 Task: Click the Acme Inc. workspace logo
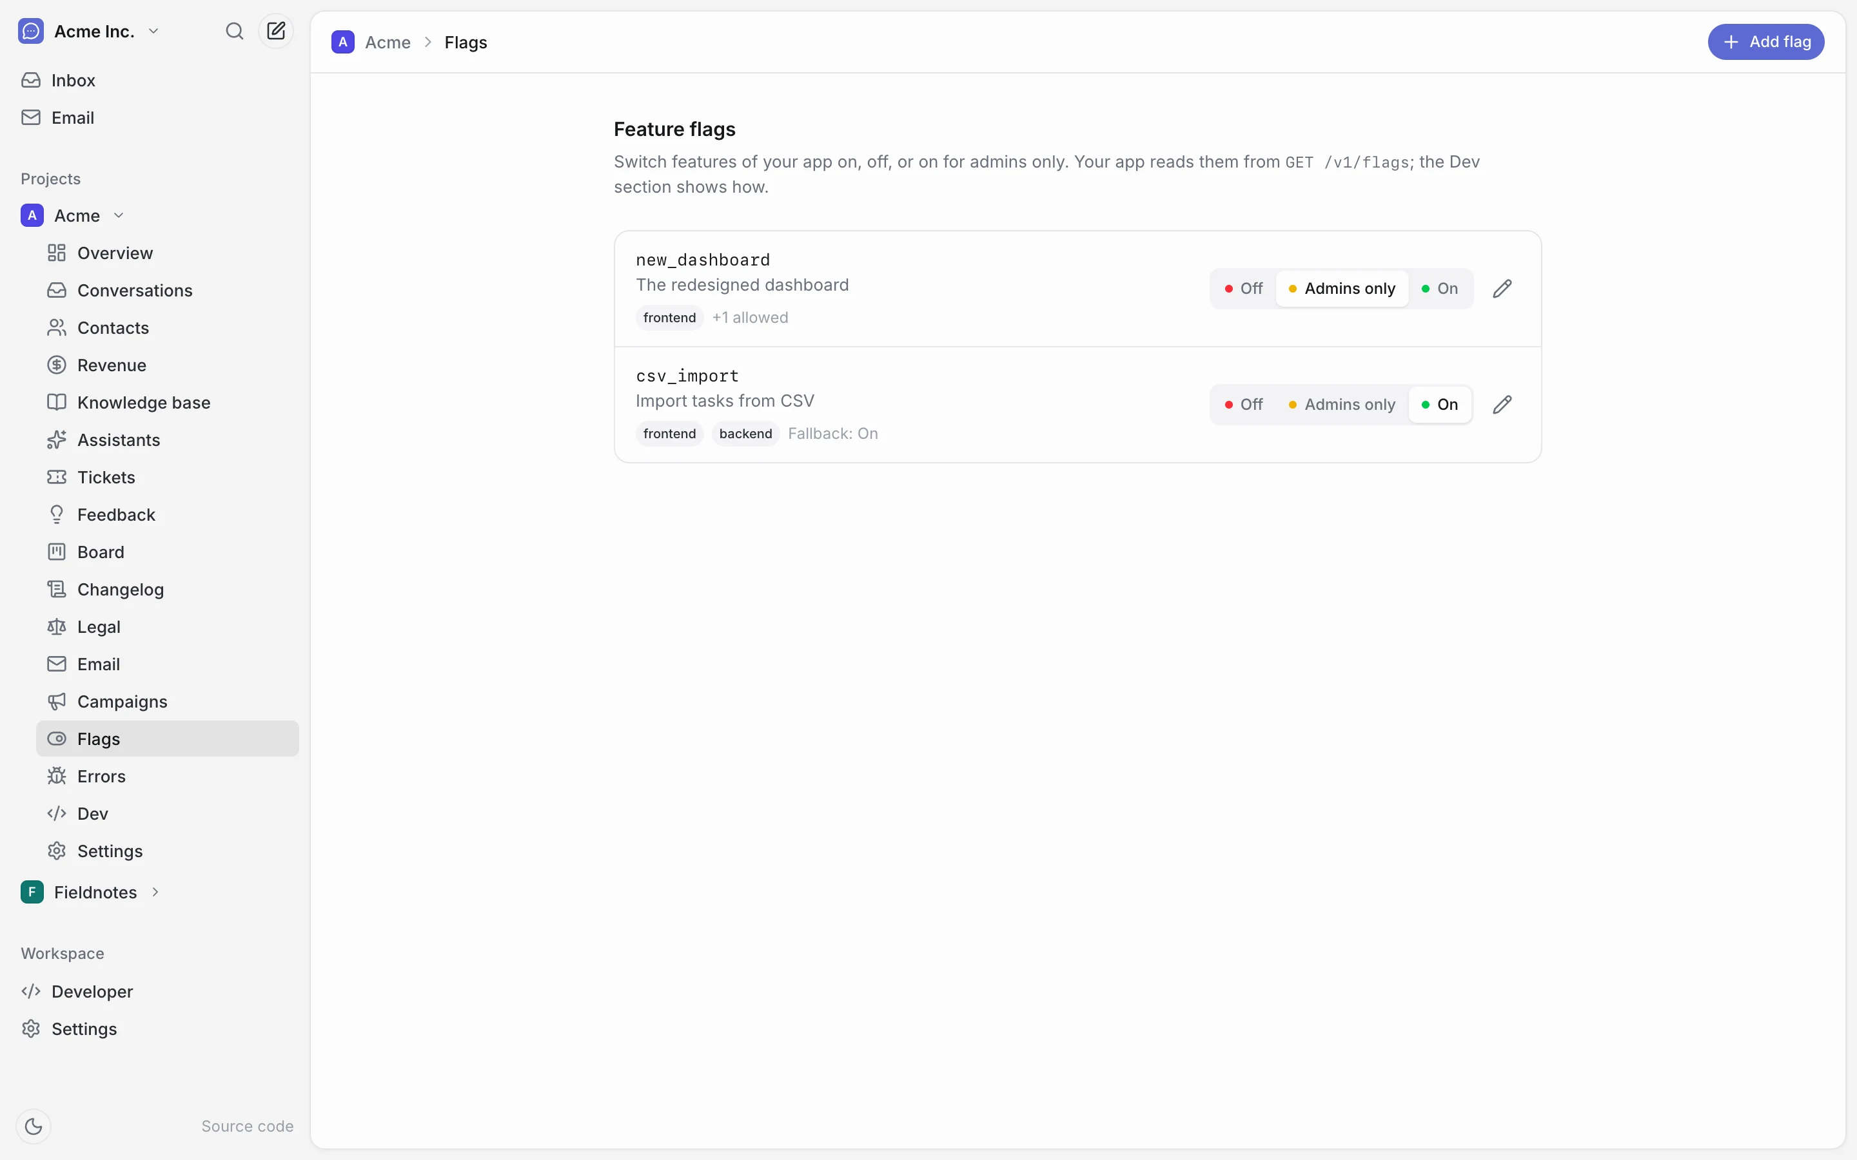pos(31,32)
